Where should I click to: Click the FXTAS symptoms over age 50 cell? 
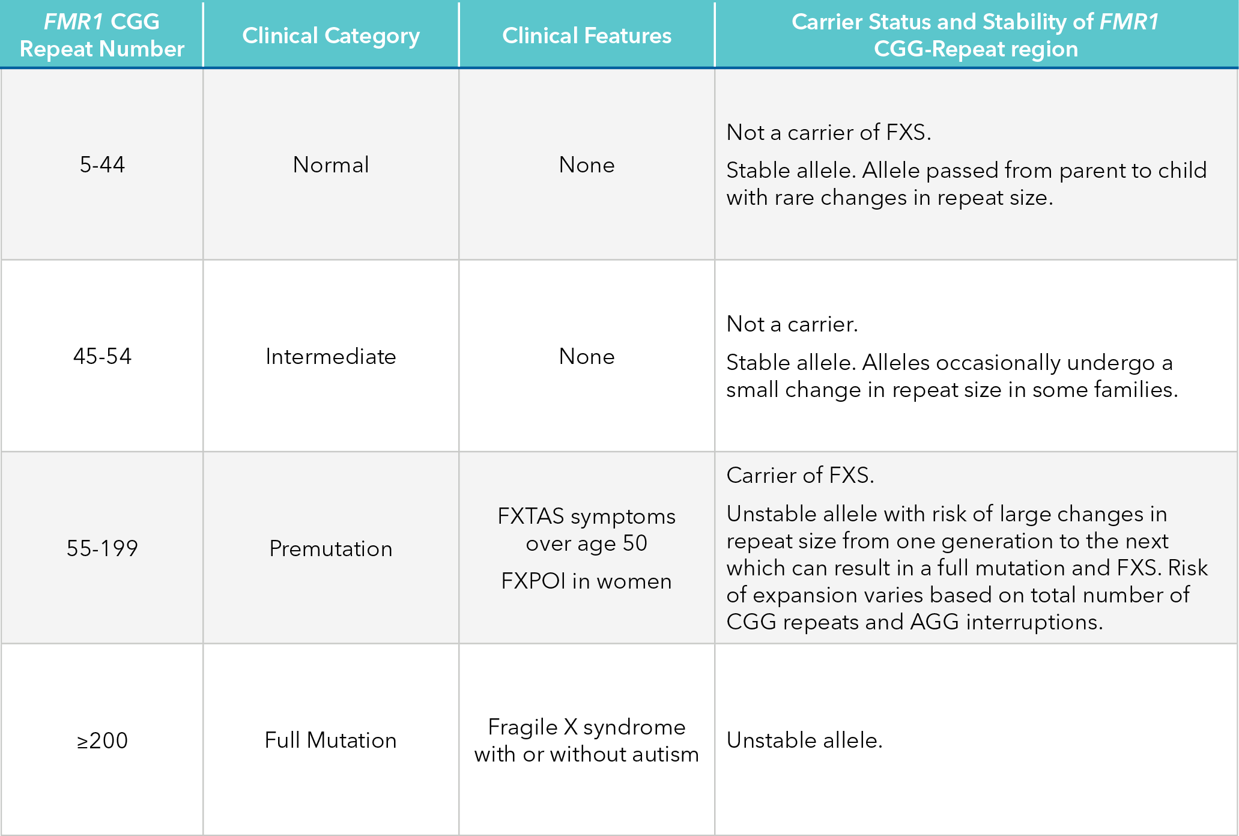click(587, 530)
